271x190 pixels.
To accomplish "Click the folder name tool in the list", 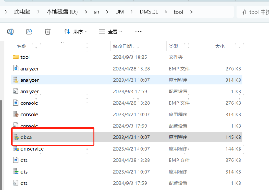I will (x=25, y=57).
